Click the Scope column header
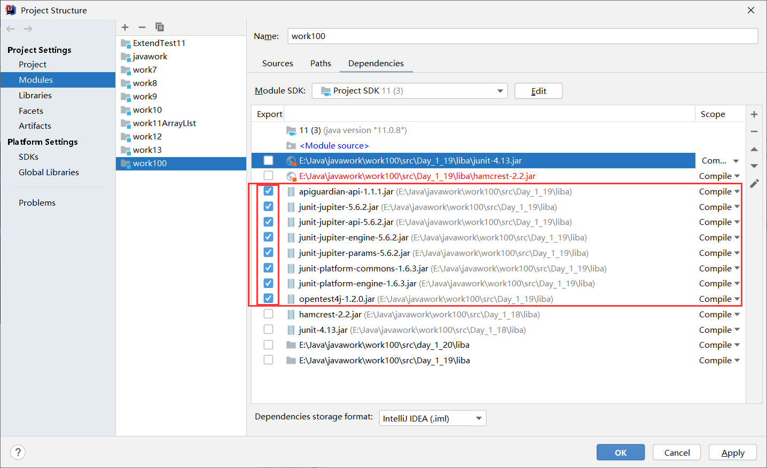 pyautogui.click(x=713, y=114)
